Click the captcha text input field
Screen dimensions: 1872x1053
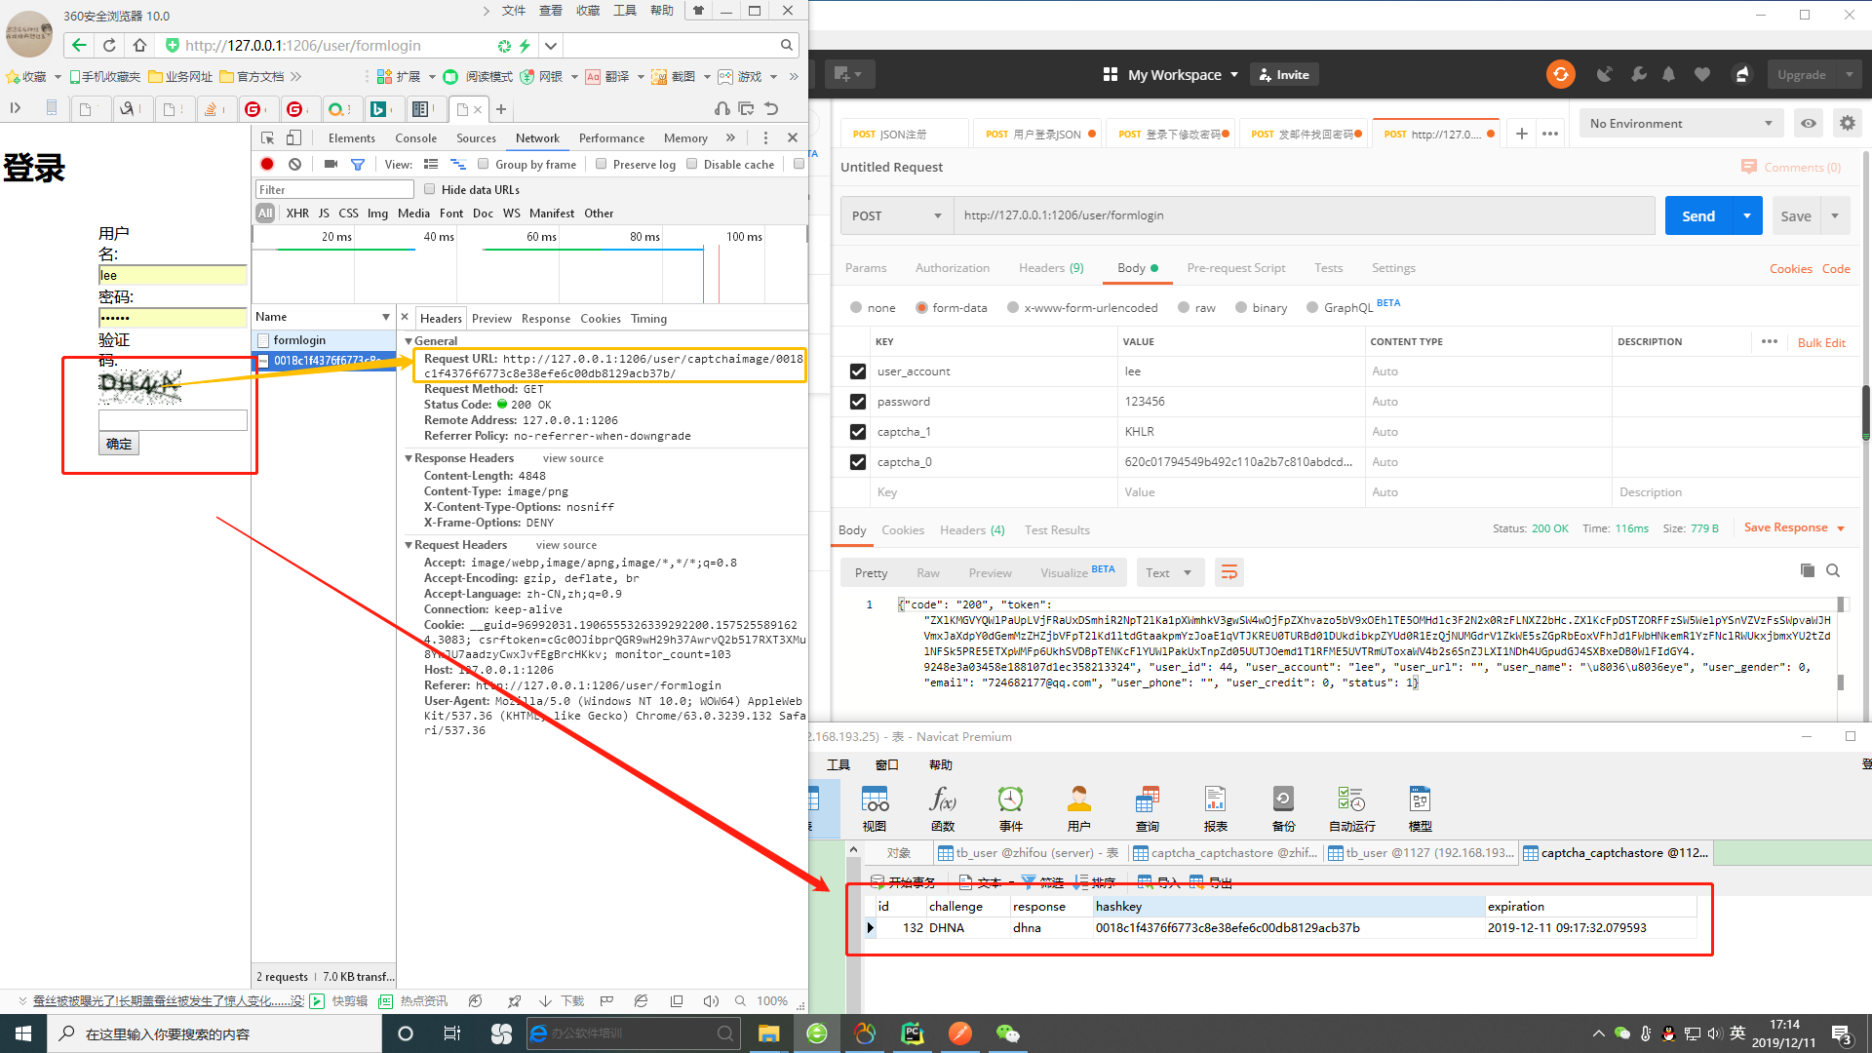coord(173,420)
